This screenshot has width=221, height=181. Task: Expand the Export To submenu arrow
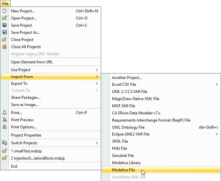point(97,84)
